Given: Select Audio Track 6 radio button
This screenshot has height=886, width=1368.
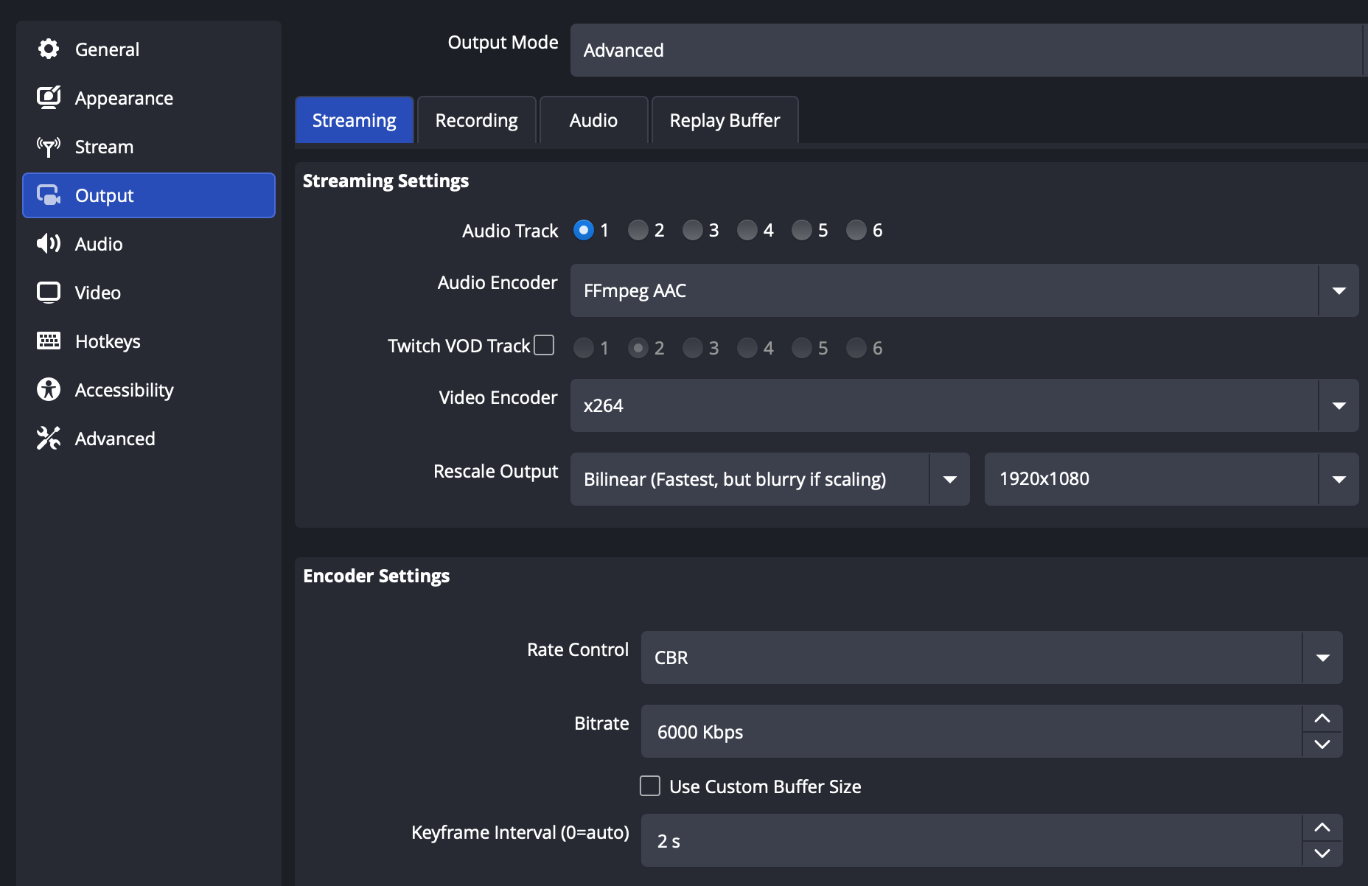Looking at the screenshot, I should (x=856, y=230).
